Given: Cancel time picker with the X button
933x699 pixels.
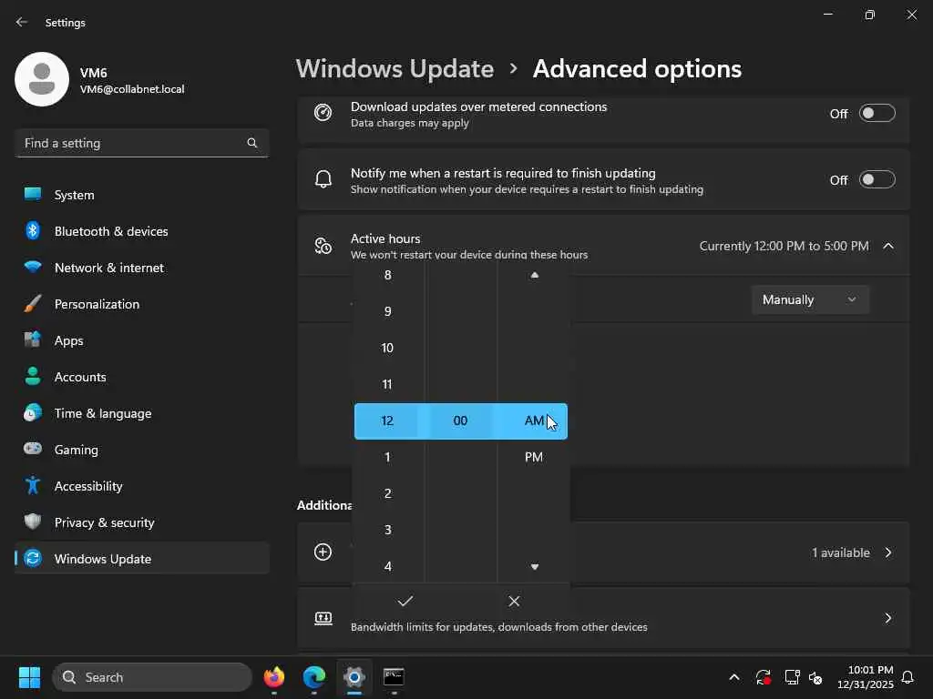Looking at the screenshot, I should pyautogui.click(x=514, y=601).
